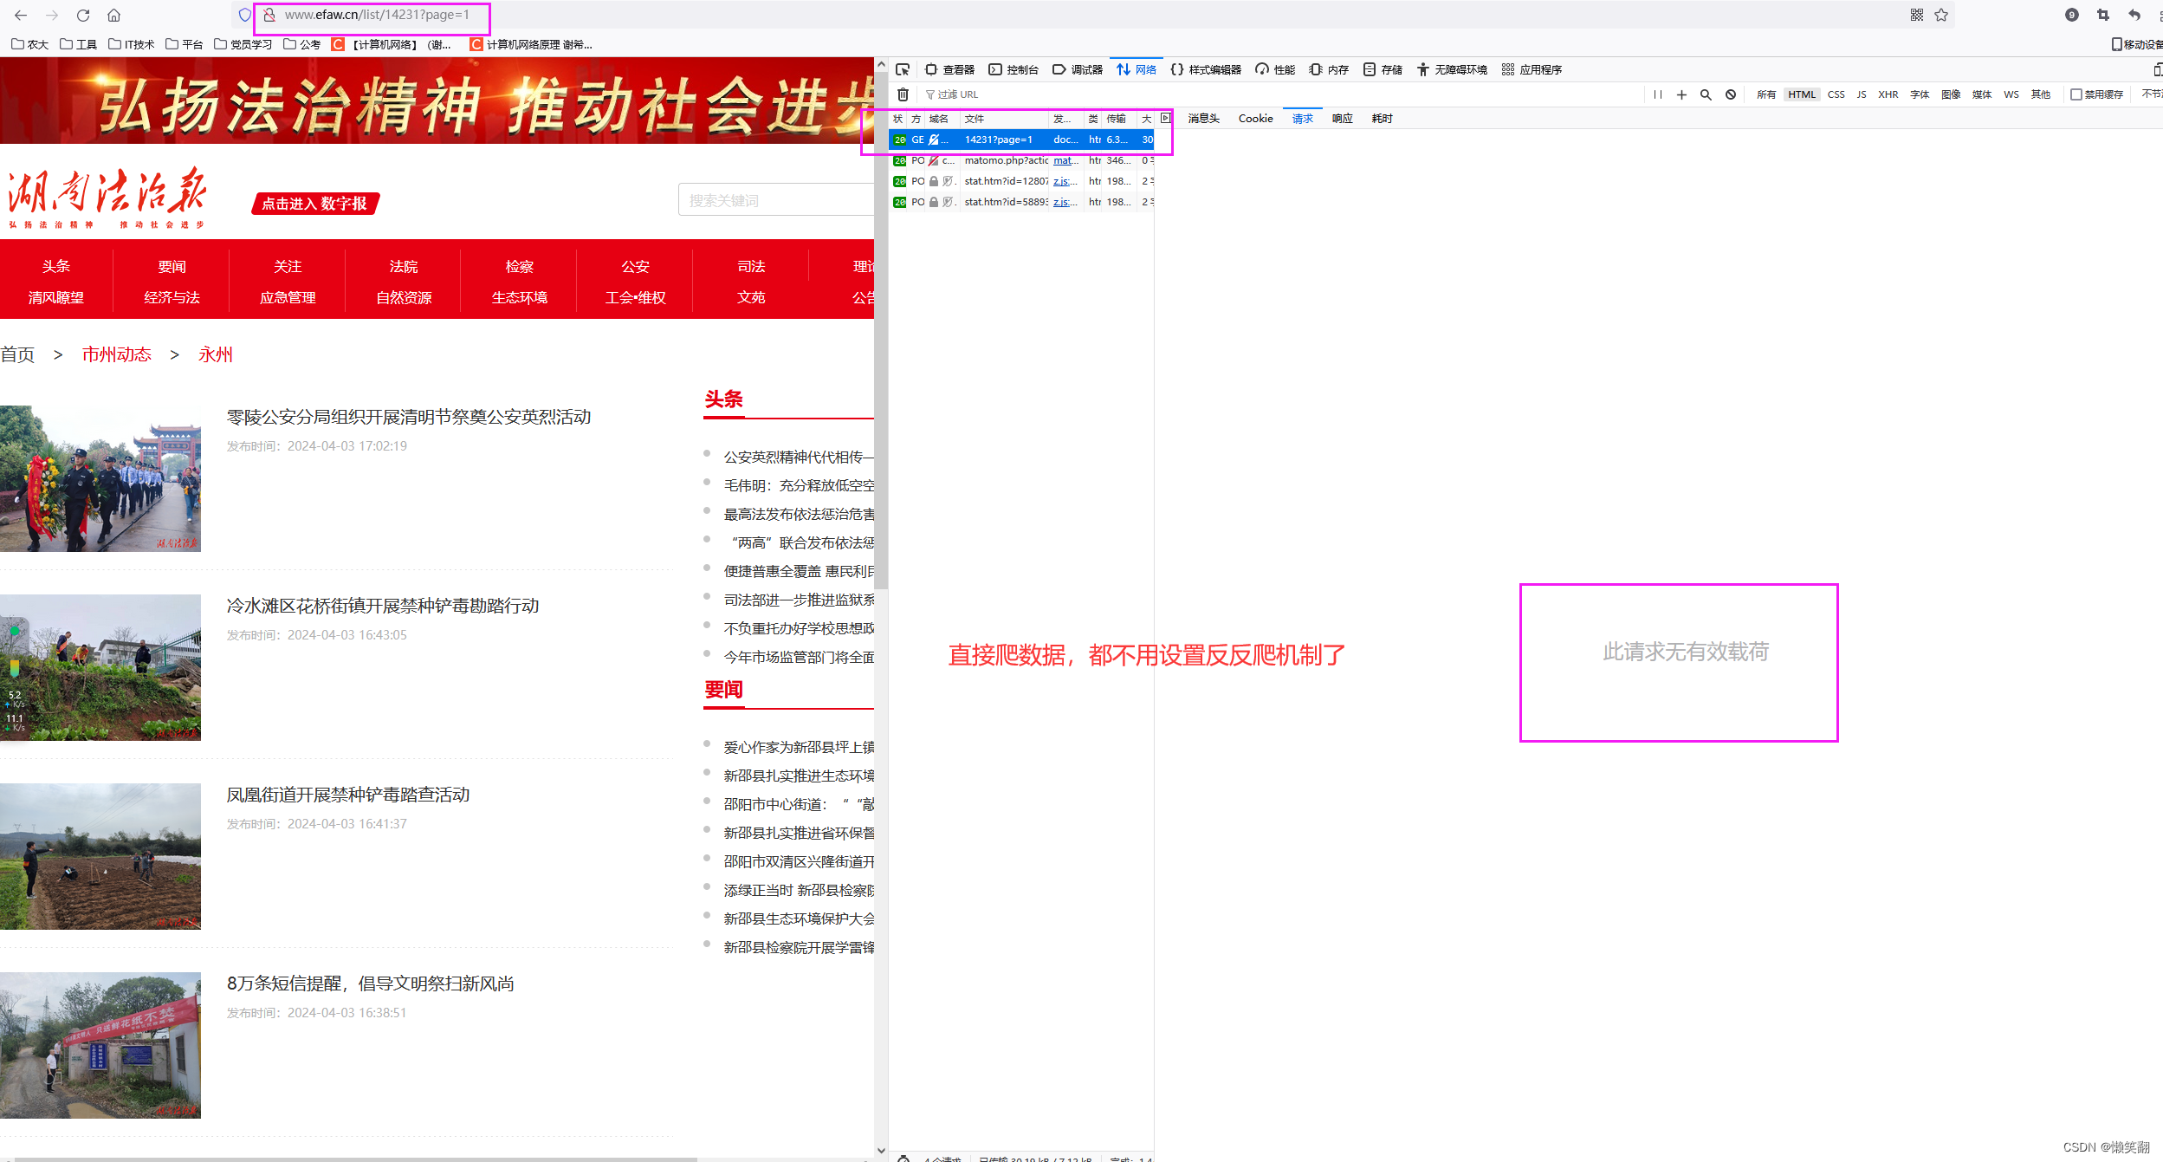Reload the page using browser refresh
The width and height of the screenshot is (2163, 1162).
tap(83, 15)
